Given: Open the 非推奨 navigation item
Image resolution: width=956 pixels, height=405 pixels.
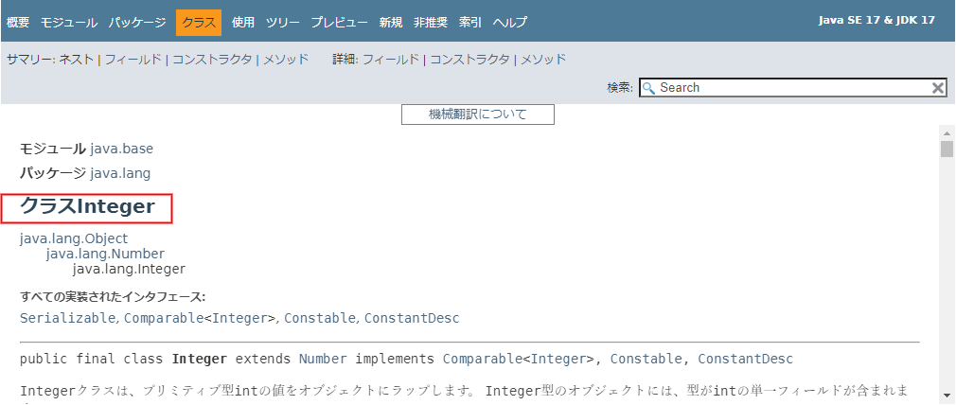Looking at the screenshot, I should [x=431, y=23].
